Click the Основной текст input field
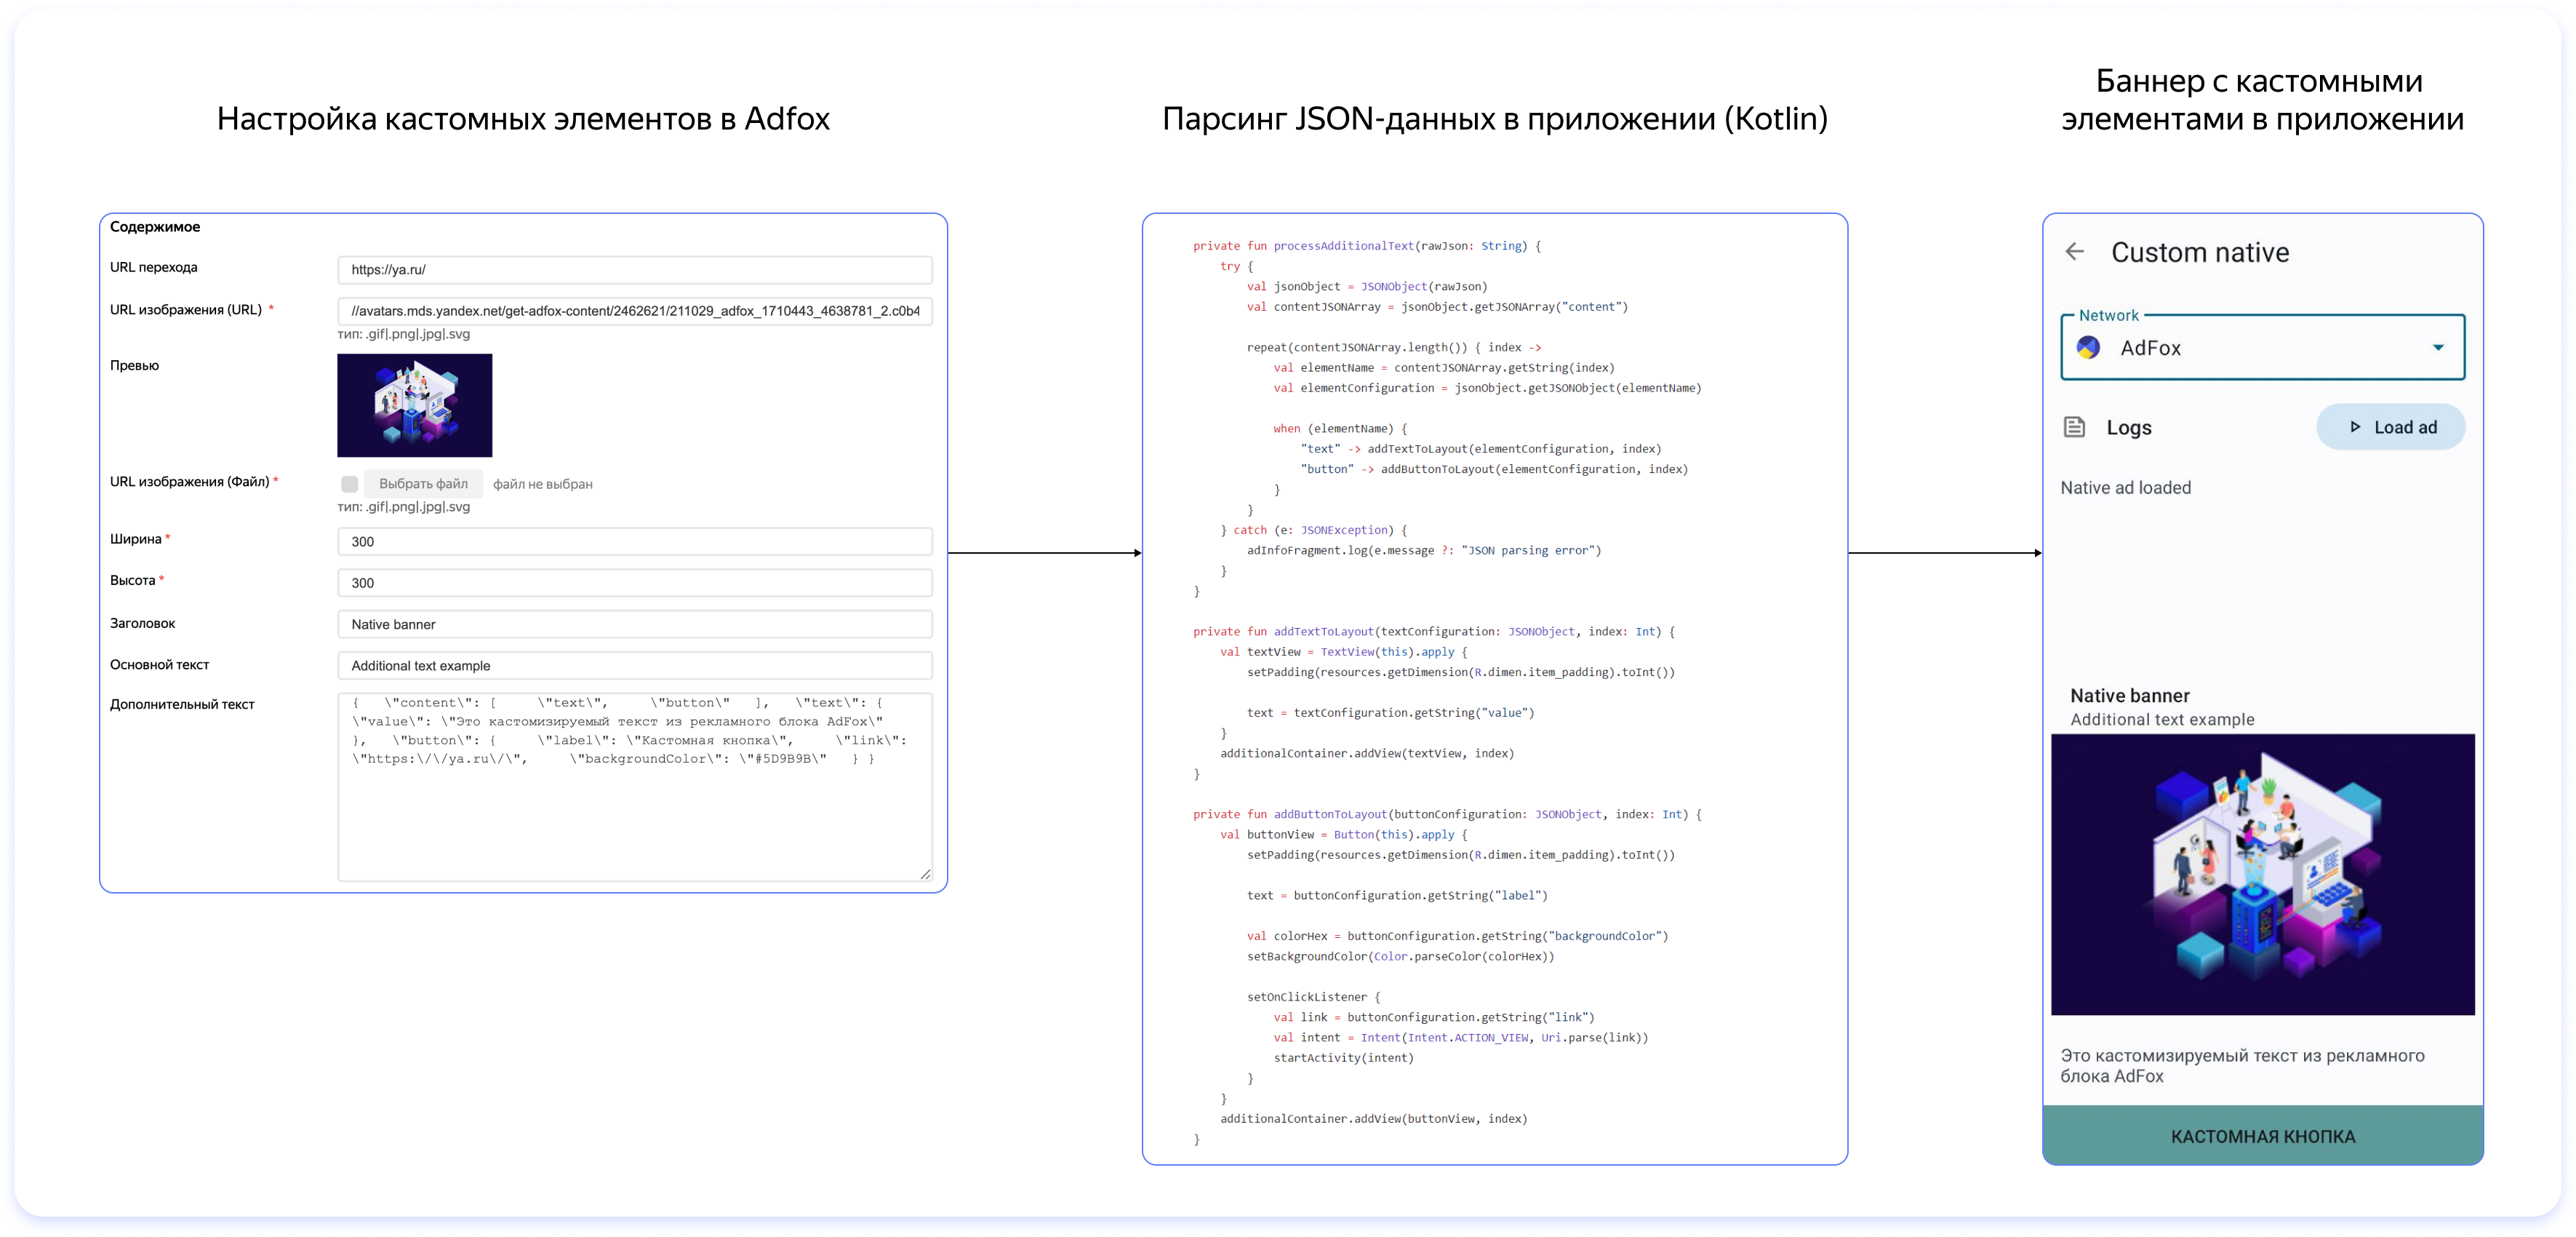 tap(634, 666)
